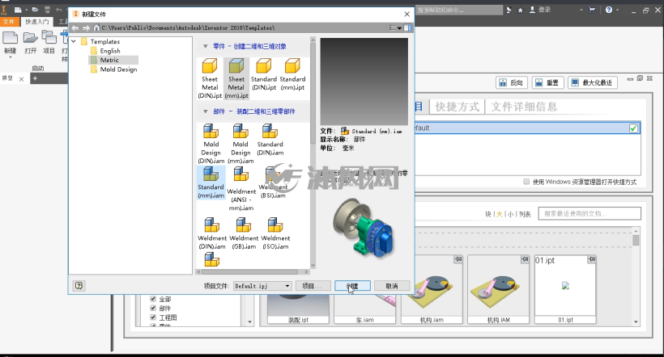Viewport: 664px width, 357px height.
Task: Click the 搜索最近使用的文档 search field
Action: pos(590,214)
